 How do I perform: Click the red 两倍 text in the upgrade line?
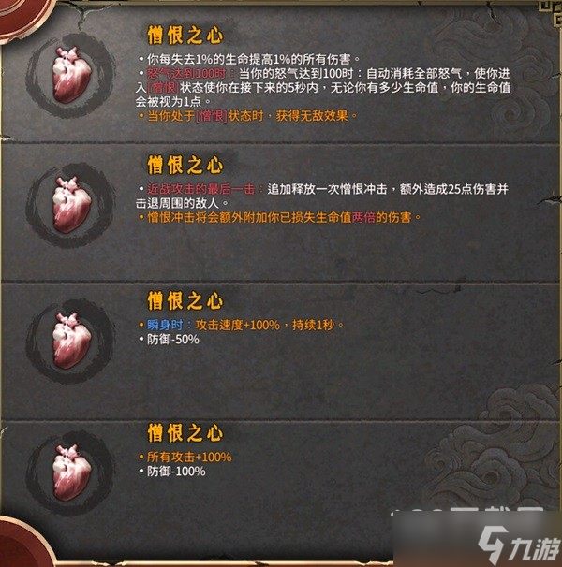pos(363,217)
